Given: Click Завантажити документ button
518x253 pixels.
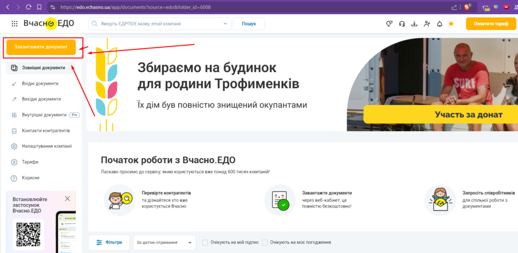Looking at the screenshot, I should 41,47.
